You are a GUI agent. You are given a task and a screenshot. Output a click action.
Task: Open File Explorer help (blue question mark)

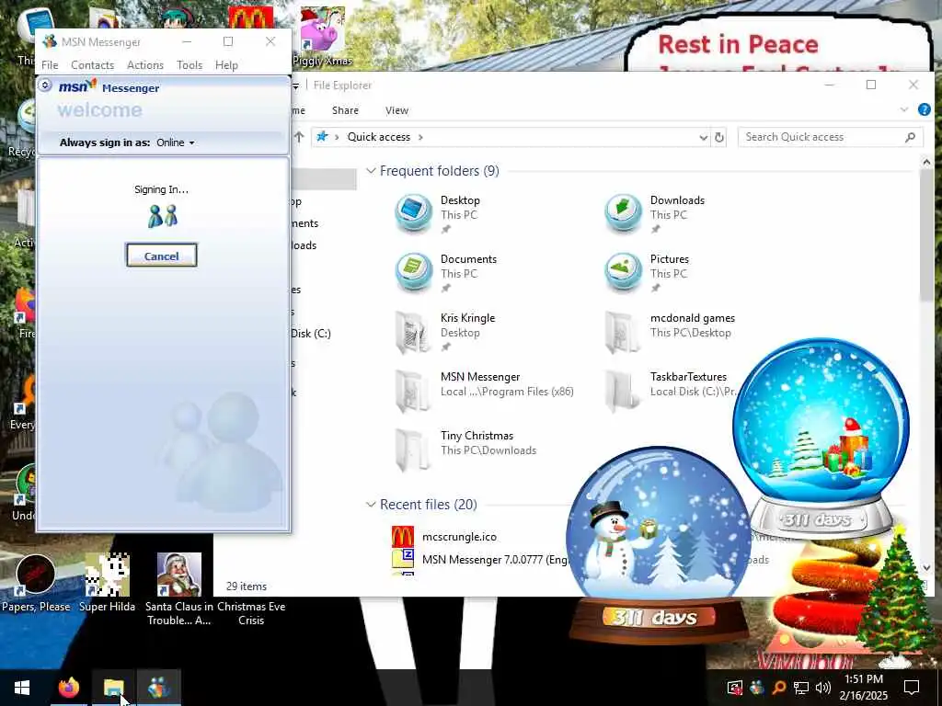coord(924,110)
